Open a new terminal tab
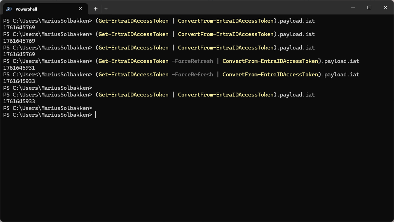This screenshot has width=394, height=222. tap(95, 9)
